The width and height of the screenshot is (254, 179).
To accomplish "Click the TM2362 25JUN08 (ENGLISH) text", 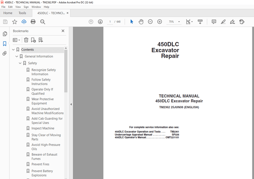I will pos(179,107).
